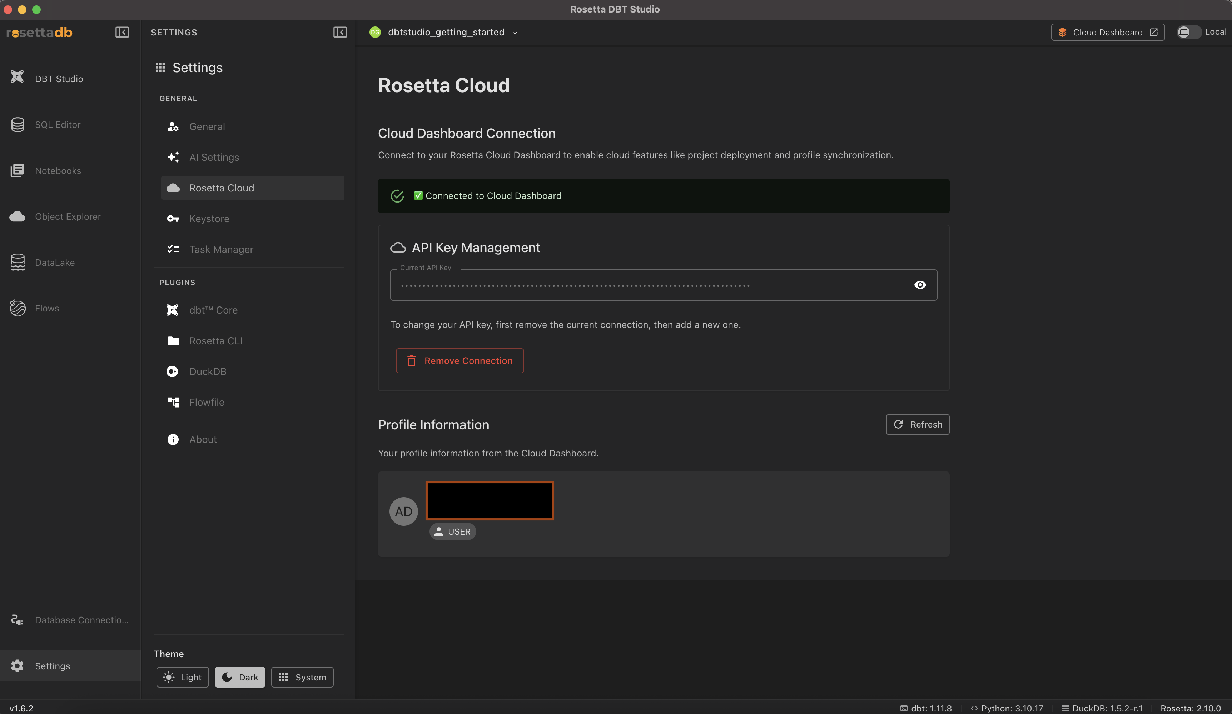Click the dbt 1.11.8 version status

926,708
